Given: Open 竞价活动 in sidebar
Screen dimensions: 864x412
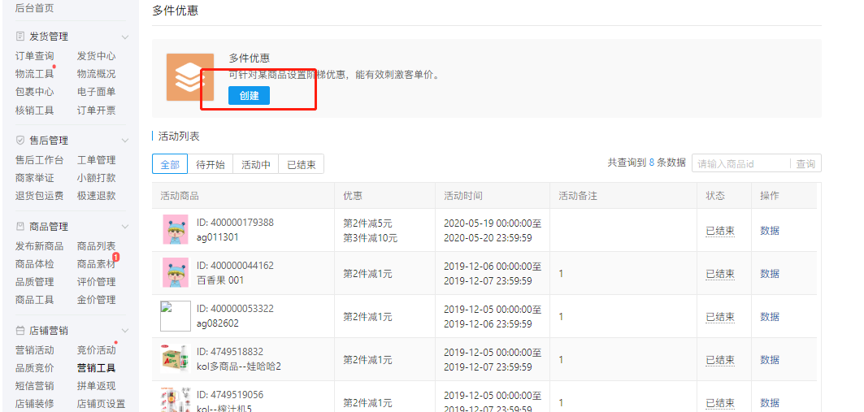Looking at the screenshot, I should (97, 349).
